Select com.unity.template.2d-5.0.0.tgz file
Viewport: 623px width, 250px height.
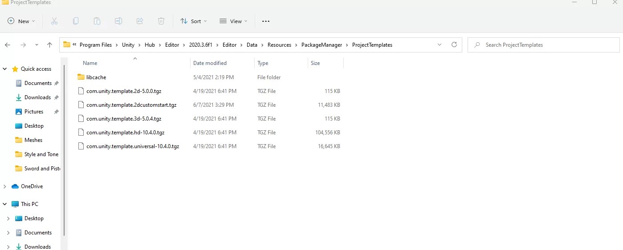point(124,91)
